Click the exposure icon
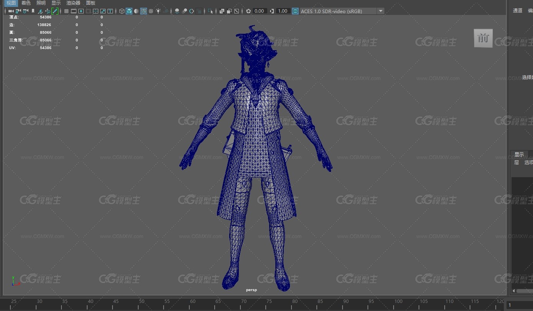Image resolution: width=533 pixels, height=311 pixels. pos(248,11)
